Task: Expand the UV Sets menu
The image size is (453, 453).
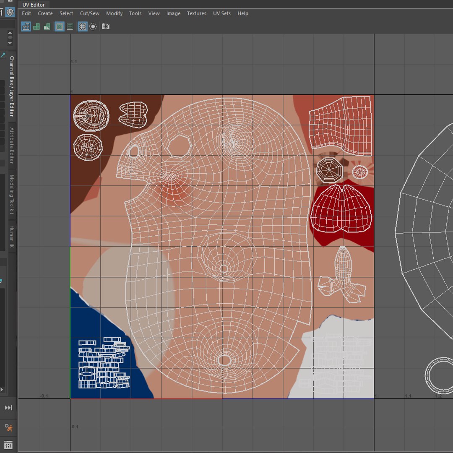Action: click(221, 13)
